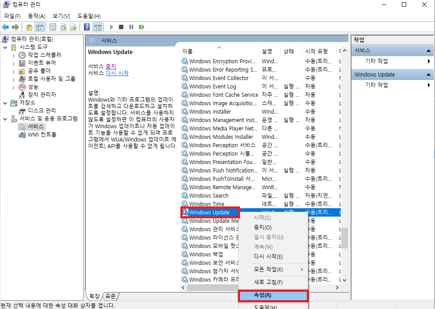Click the 서비스 중지 link
The width and height of the screenshot is (435, 309).
coord(111,66)
